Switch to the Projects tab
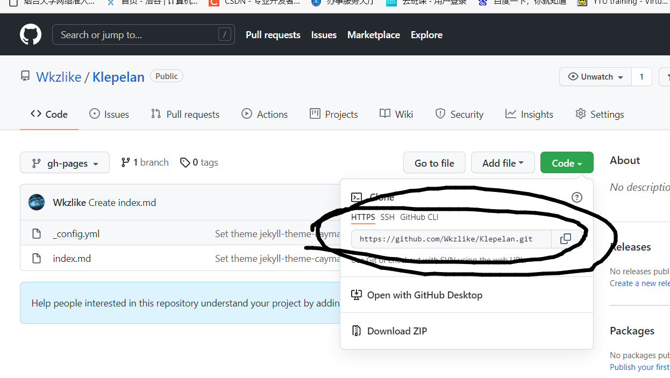The width and height of the screenshot is (670, 378). click(x=334, y=114)
